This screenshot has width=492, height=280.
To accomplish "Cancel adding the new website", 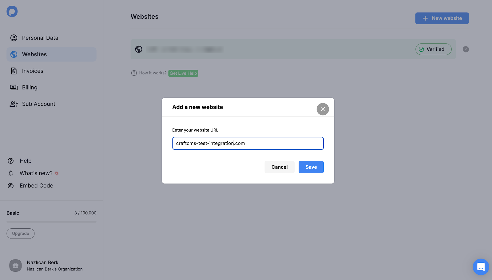I will (279, 167).
